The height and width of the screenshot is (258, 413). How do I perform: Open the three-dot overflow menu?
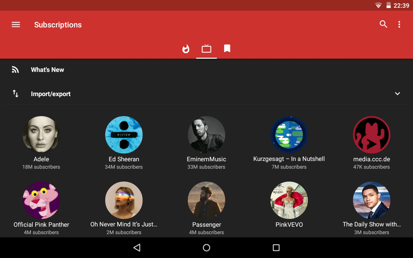click(399, 24)
